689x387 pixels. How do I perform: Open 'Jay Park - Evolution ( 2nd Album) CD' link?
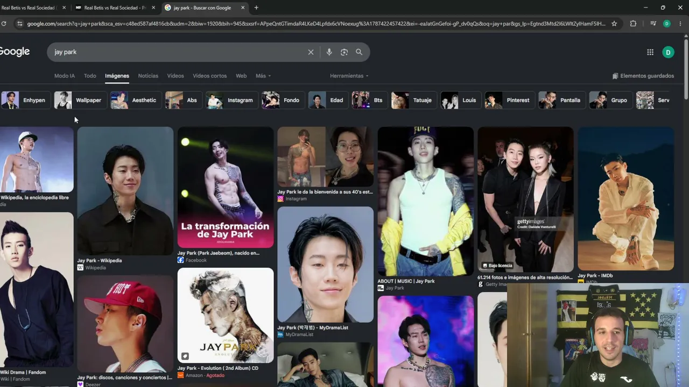click(218, 368)
